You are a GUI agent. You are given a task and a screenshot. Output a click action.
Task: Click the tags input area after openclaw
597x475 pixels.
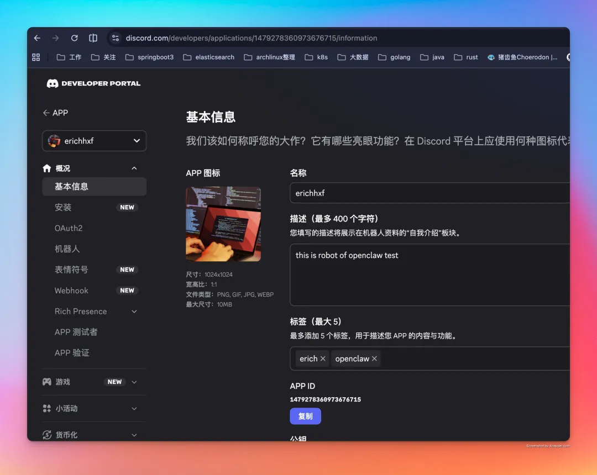pyautogui.click(x=474, y=358)
